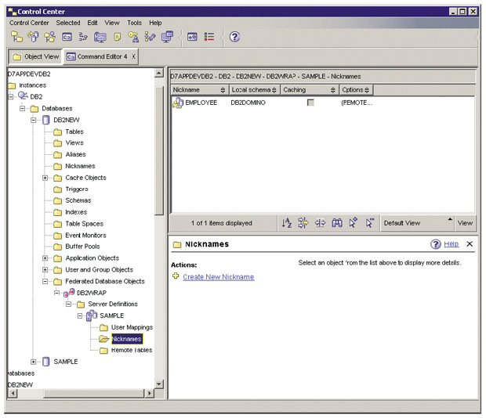Click the Select All pointer icon
The height and width of the screenshot is (418, 486).
click(354, 222)
